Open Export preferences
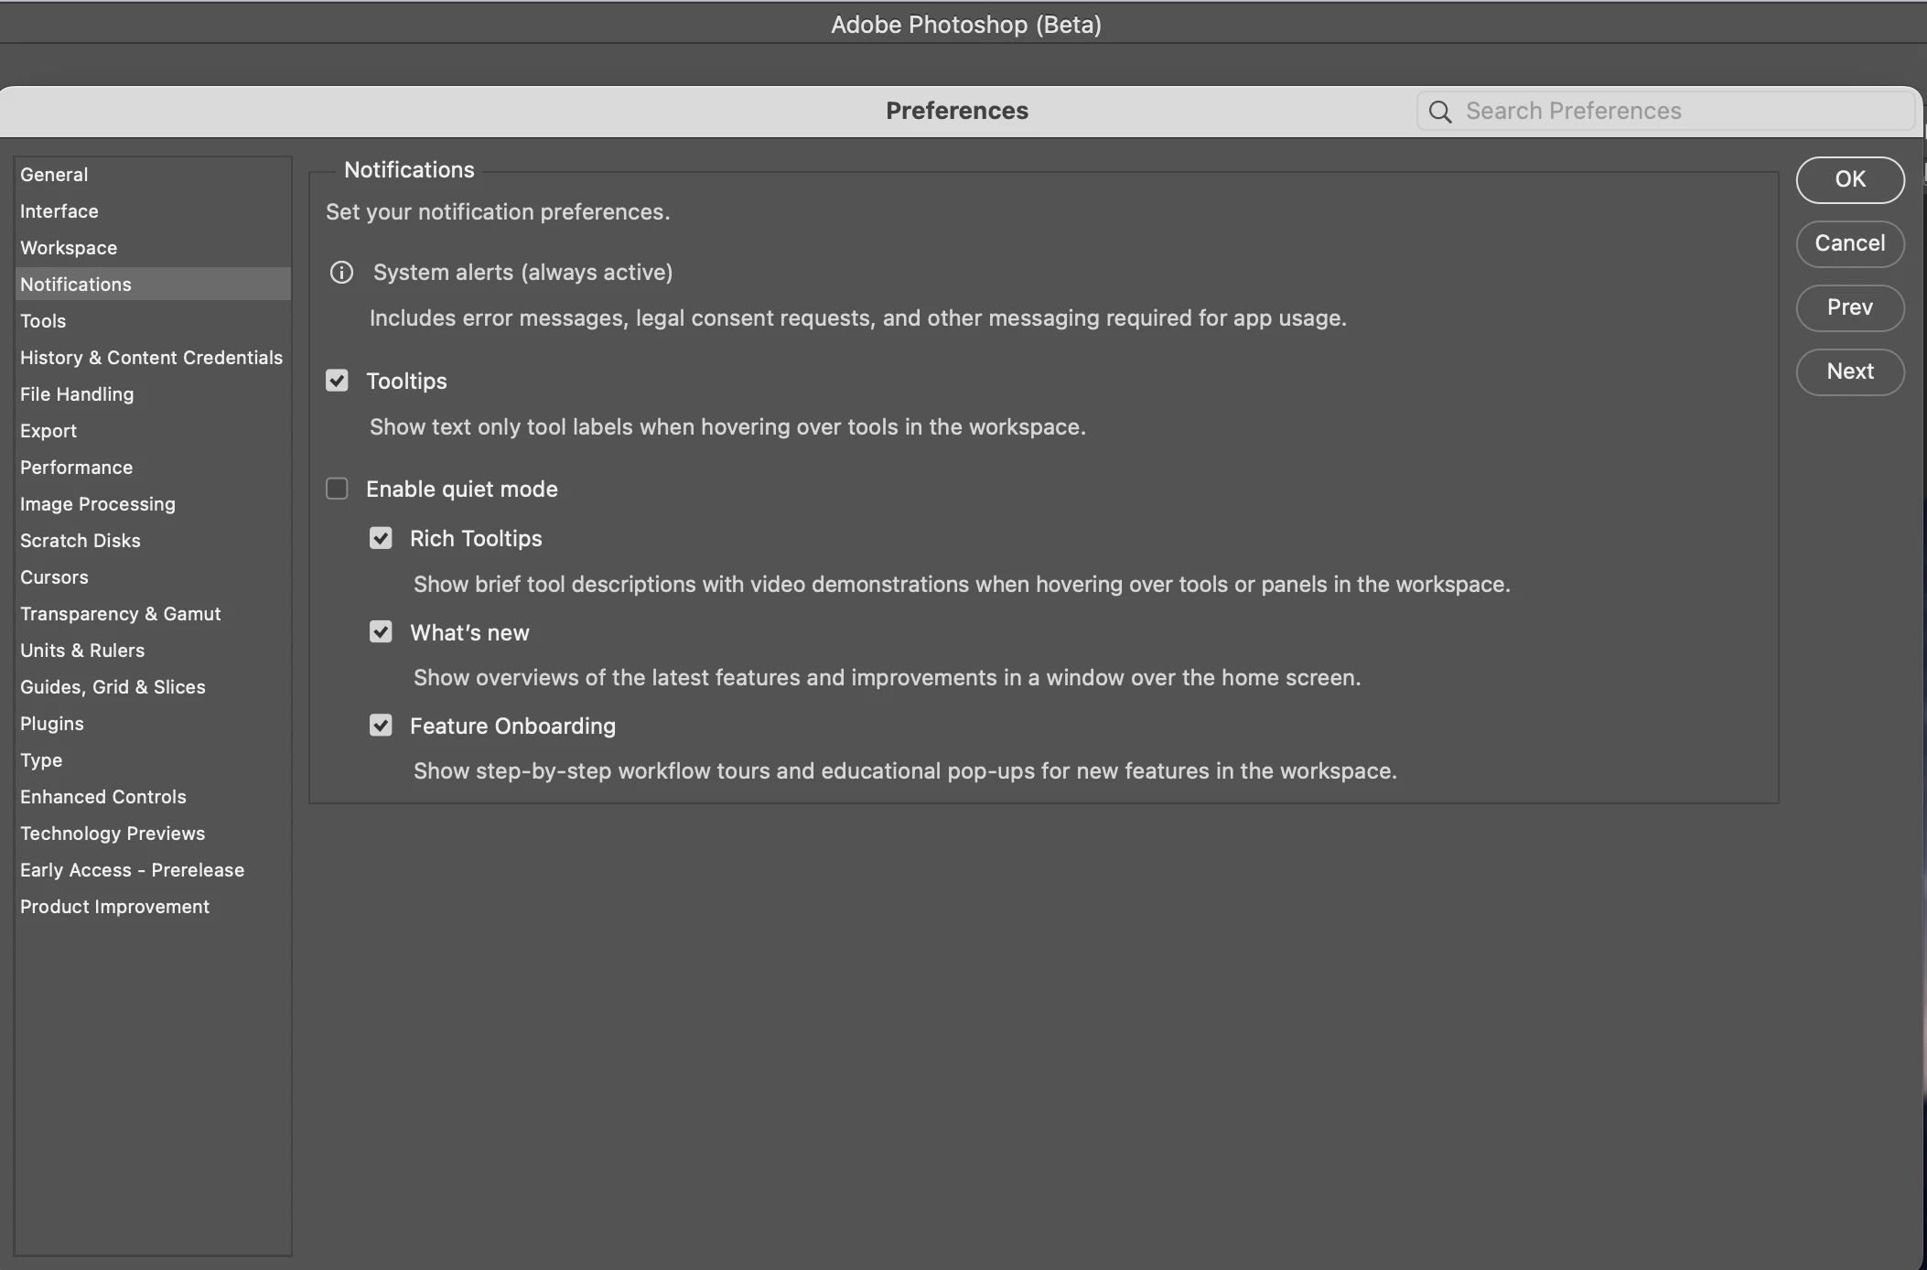Image resolution: width=1927 pixels, height=1270 pixels. pyautogui.click(x=153, y=431)
